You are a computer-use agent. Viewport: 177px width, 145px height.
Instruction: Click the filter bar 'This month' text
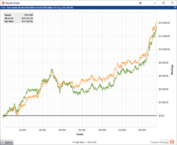point(29,8)
